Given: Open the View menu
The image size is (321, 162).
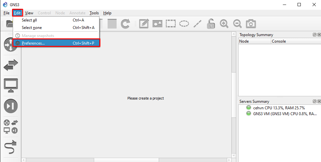Looking at the screenshot, I should click(x=29, y=13).
